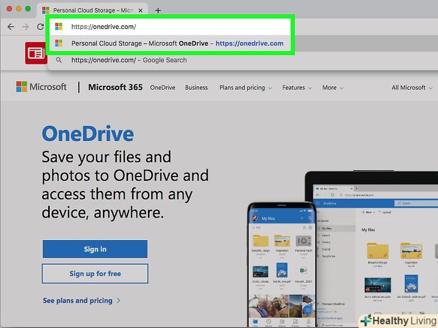The width and height of the screenshot is (438, 328).
Task: Expand the Plans and pricing dropdown
Action: pyautogui.click(x=245, y=88)
